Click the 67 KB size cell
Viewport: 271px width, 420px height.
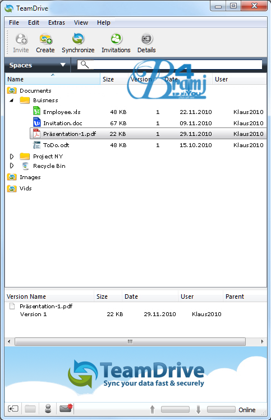pyautogui.click(x=118, y=123)
